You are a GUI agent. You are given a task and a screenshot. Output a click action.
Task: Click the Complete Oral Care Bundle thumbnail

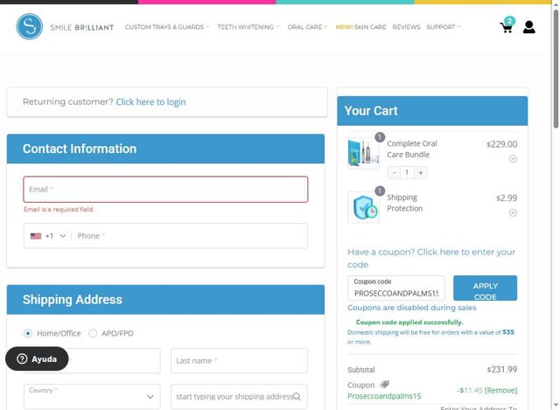[363, 154]
